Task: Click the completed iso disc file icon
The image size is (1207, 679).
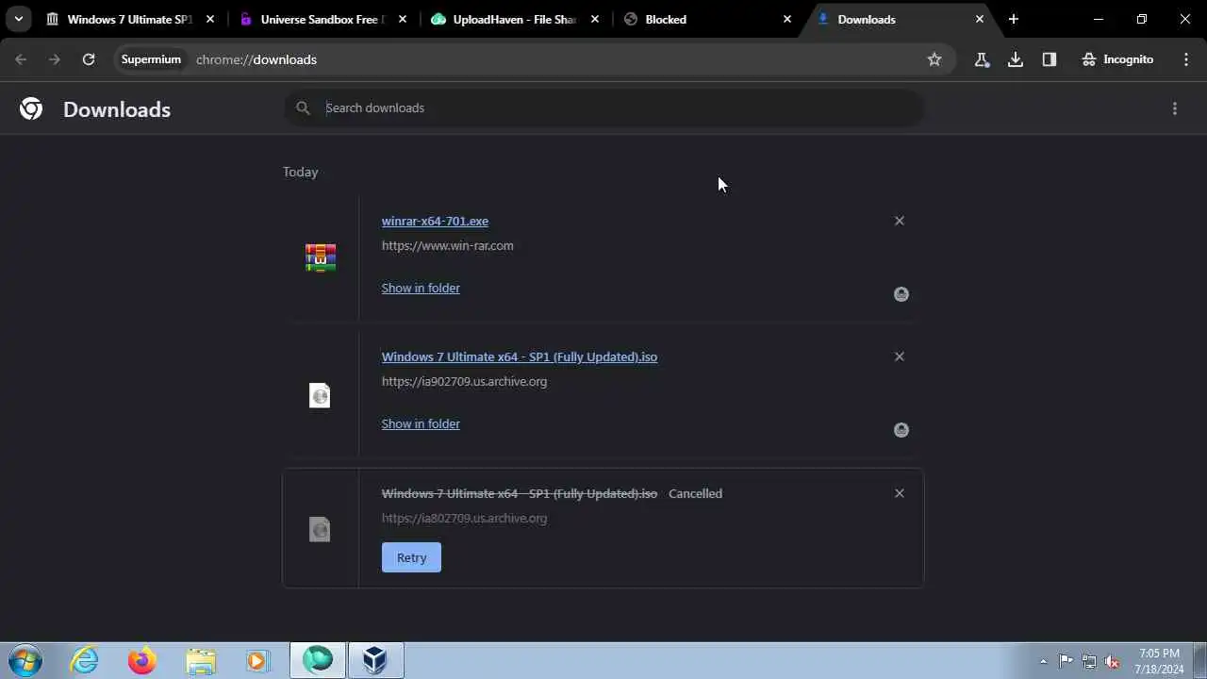Action: click(320, 394)
